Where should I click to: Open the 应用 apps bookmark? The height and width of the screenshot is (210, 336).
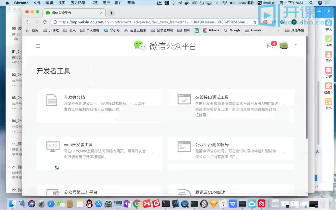click(32, 30)
